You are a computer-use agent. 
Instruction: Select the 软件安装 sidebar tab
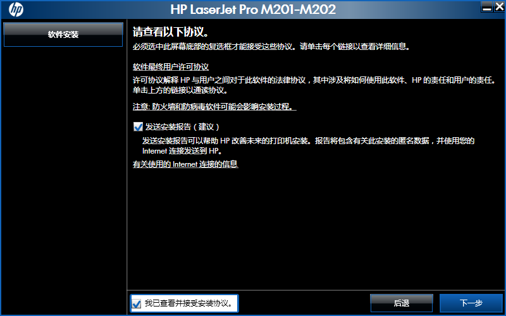click(63, 35)
